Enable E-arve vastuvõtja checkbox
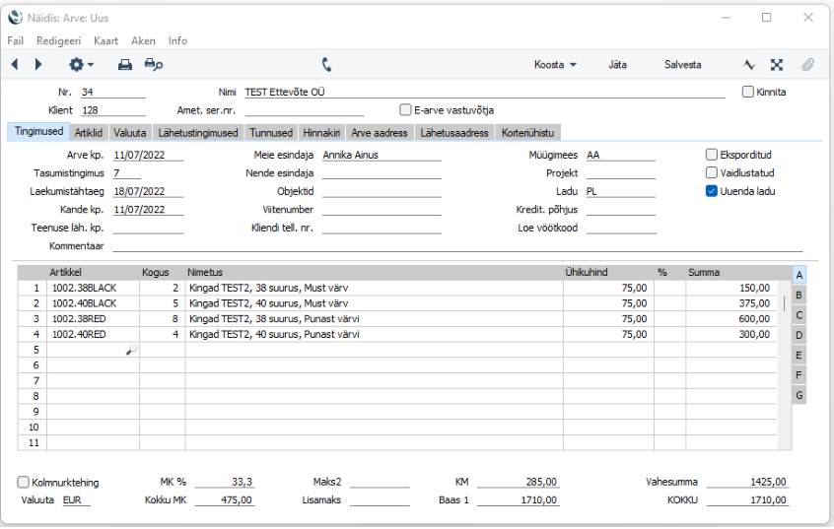The width and height of the screenshot is (834, 529). coord(405,109)
